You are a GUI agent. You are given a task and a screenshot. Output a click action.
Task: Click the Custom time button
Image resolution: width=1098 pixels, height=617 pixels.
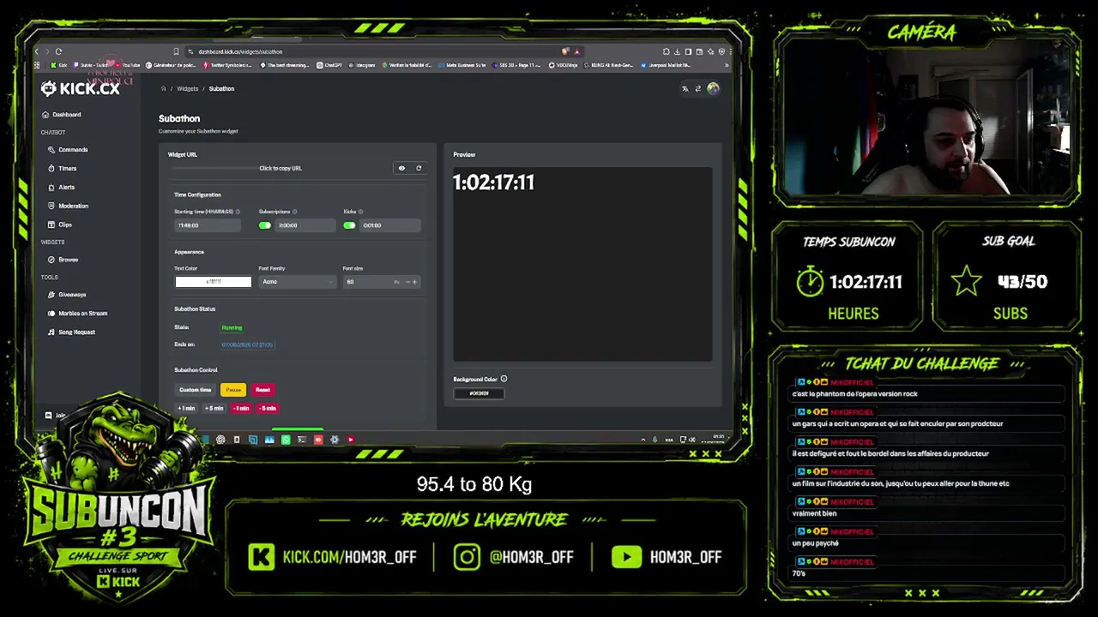(196, 390)
